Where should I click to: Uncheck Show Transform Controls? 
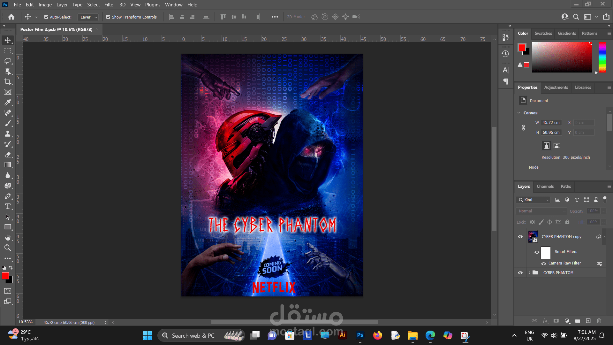point(108,17)
